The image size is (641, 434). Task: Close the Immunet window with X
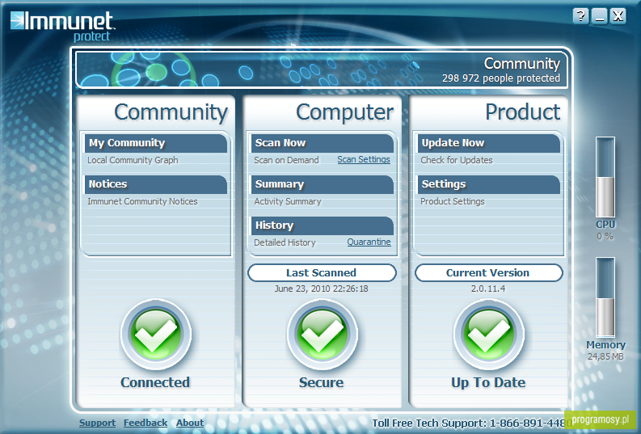click(618, 17)
